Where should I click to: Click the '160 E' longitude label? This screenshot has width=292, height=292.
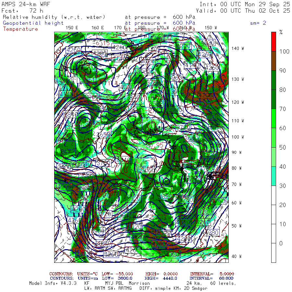click(98, 28)
